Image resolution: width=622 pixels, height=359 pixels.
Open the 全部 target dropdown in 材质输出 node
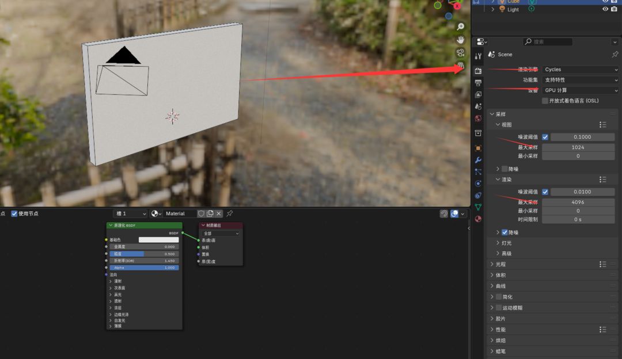coord(221,234)
